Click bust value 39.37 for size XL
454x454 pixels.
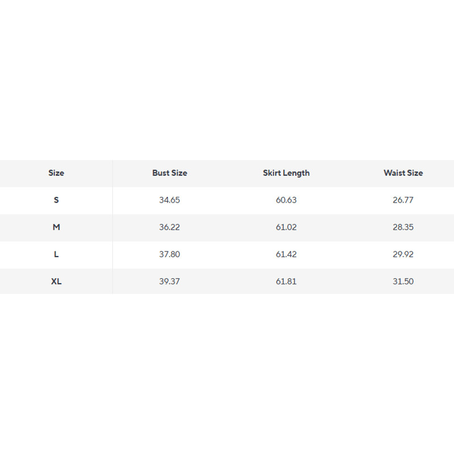[170, 281]
